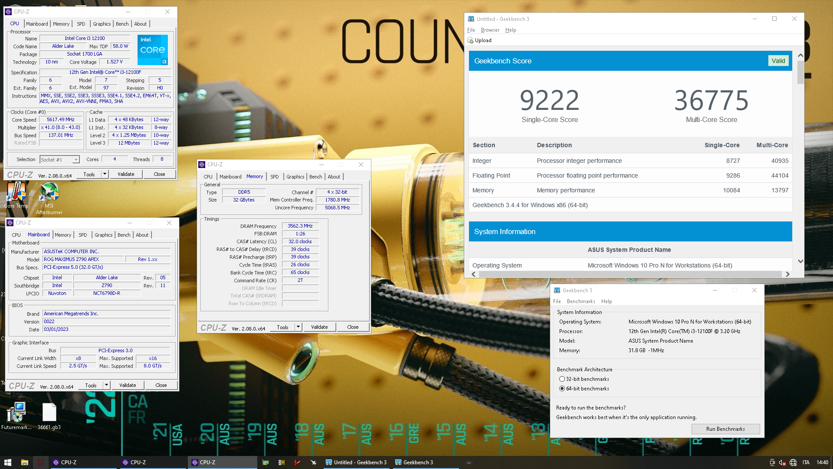Switch to Graphics tab in Mainboard CPU-Z window
Image resolution: width=833 pixels, height=469 pixels.
click(x=104, y=235)
